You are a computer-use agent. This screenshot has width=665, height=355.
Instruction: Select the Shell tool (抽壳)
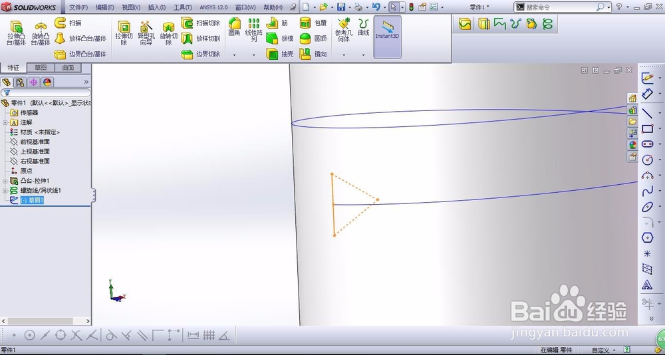pos(280,54)
